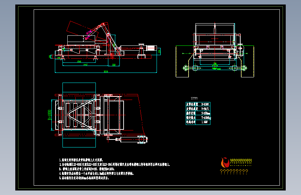Click the T=1000kg table cell

[x=206, y=118]
